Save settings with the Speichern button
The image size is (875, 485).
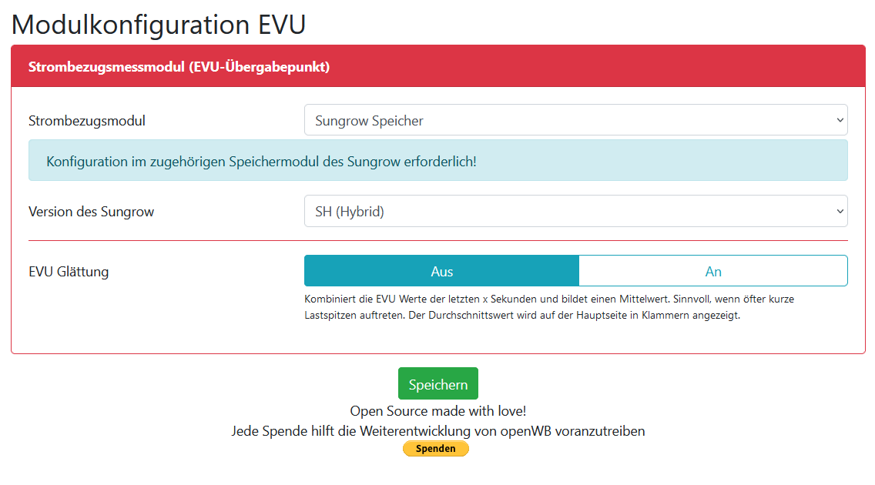(437, 384)
